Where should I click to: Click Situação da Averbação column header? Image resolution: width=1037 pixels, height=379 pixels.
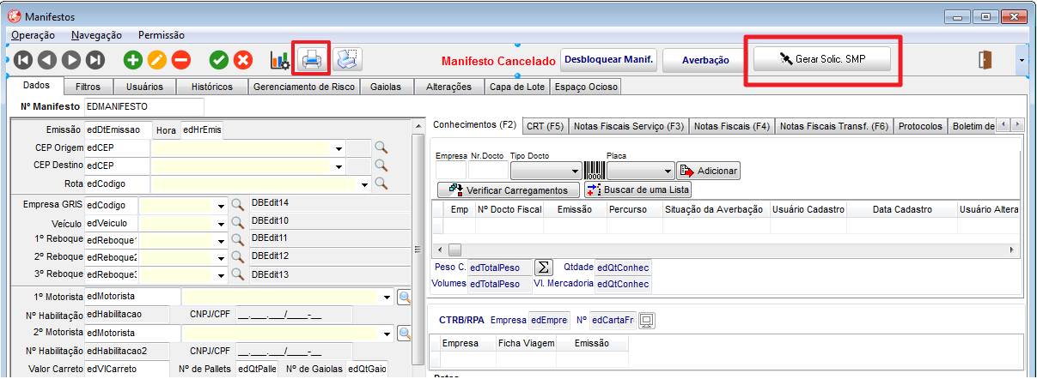(714, 209)
